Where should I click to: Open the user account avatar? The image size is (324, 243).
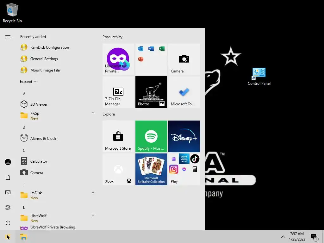tap(8, 162)
